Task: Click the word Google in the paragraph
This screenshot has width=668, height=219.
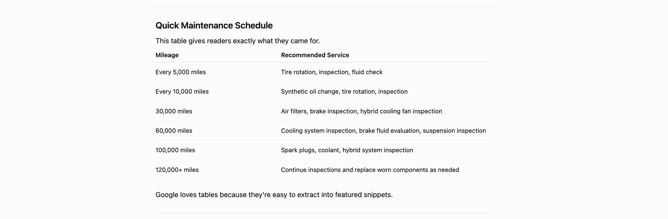Action: click(x=167, y=195)
